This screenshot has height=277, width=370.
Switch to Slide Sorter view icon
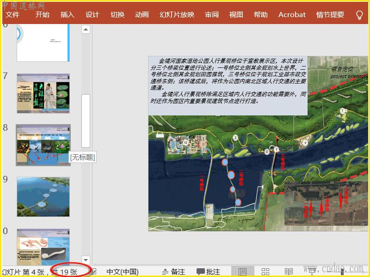coord(265,271)
